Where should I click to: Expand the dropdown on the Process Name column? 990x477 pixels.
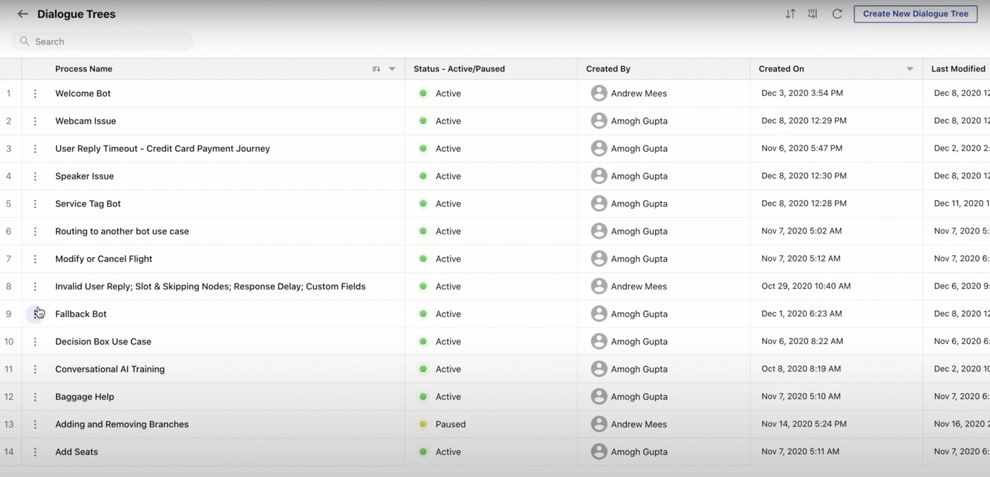tap(391, 68)
